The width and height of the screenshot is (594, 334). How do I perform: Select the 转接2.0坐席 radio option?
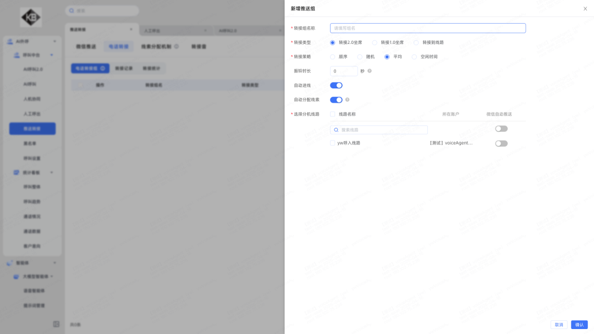tap(333, 42)
